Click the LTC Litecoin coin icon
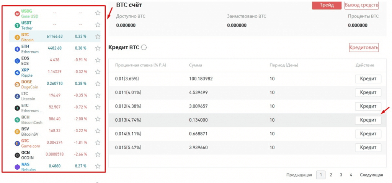The width and height of the screenshot is (392, 183). 17,96
